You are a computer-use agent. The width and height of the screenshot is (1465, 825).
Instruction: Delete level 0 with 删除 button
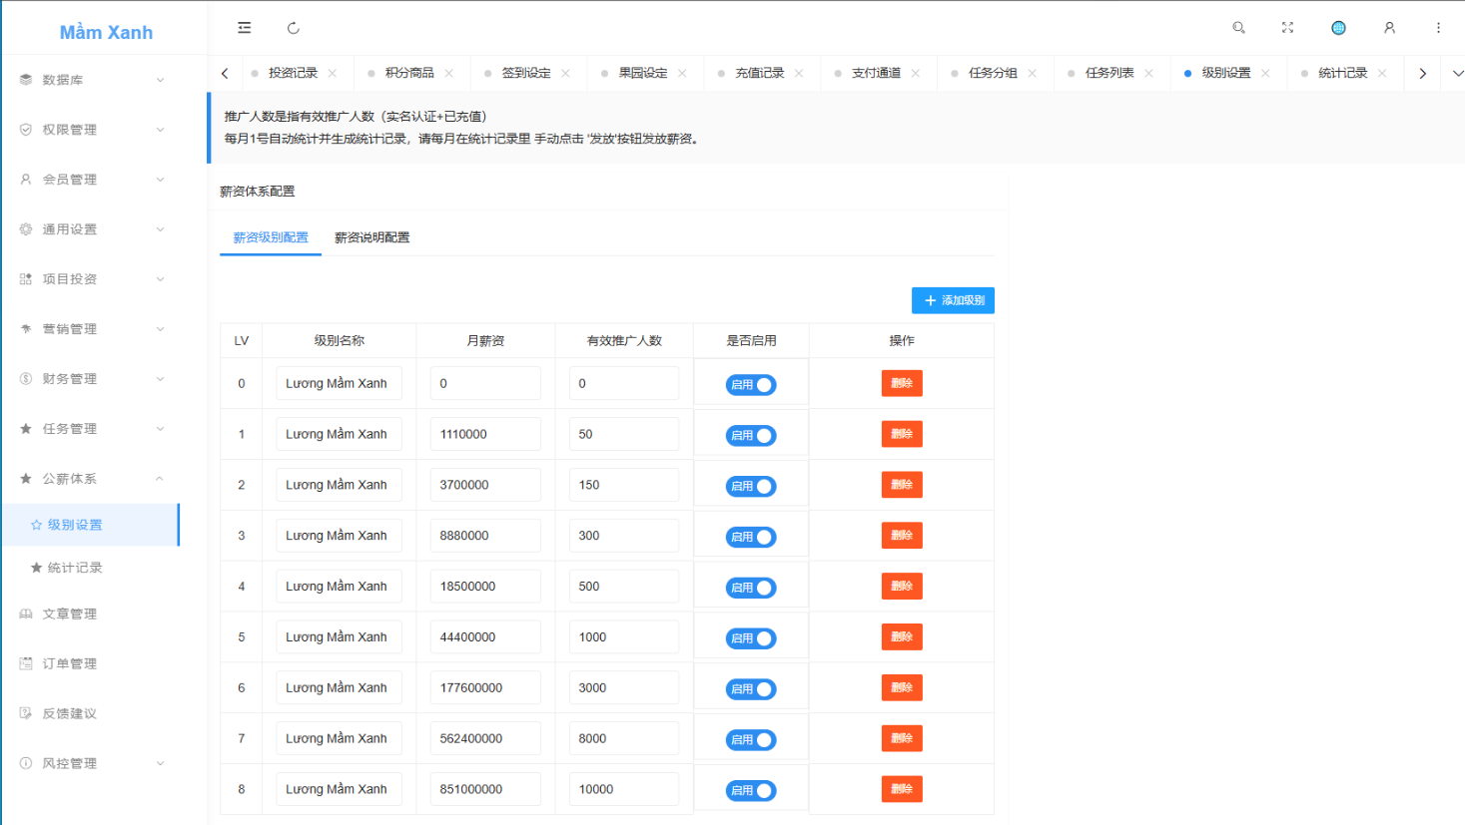pyautogui.click(x=902, y=383)
